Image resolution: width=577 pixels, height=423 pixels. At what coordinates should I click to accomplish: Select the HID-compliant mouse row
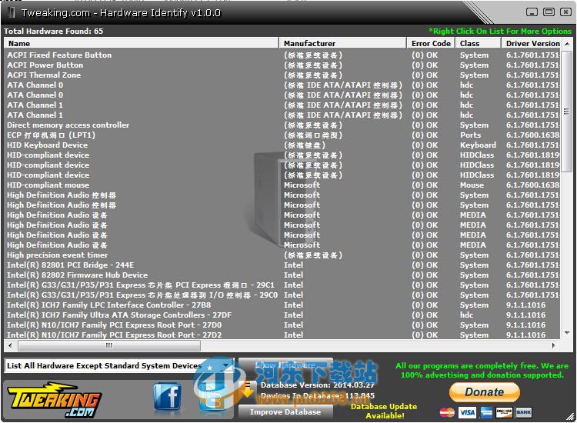pyautogui.click(x=282, y=185)
